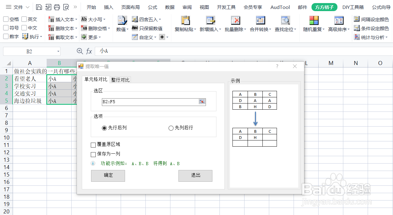
Task: Expand the 批量删除 dropdown arrow
Action: 245,30
